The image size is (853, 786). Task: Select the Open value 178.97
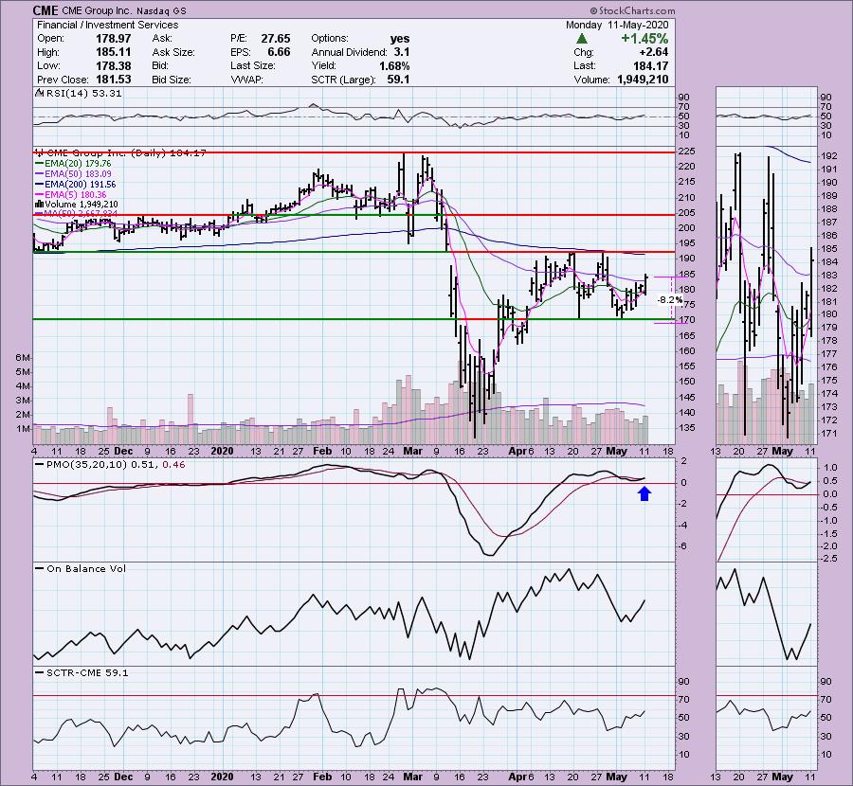pyautogui.click(x=114, y=38)
